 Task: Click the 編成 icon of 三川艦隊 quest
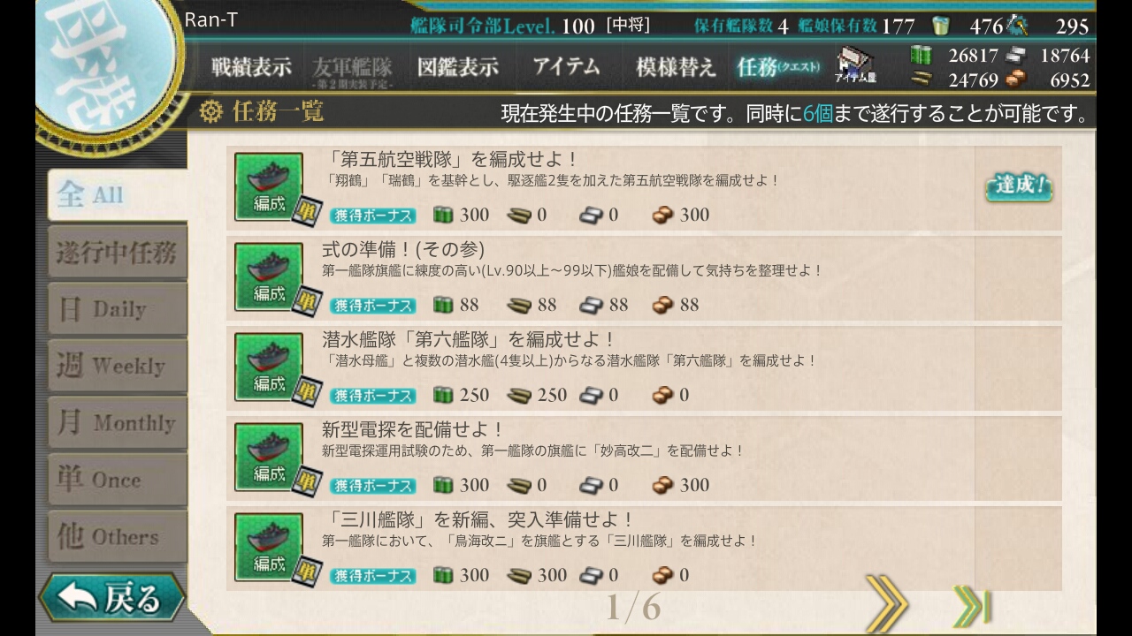[x=269, y=547]
